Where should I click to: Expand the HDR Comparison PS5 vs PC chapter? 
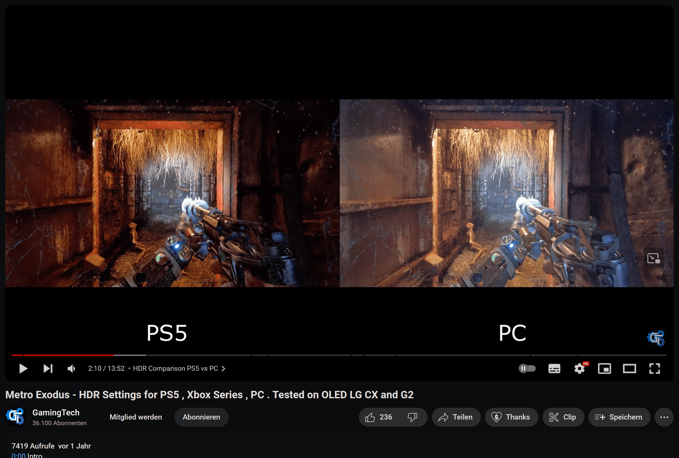coord(179,368)
